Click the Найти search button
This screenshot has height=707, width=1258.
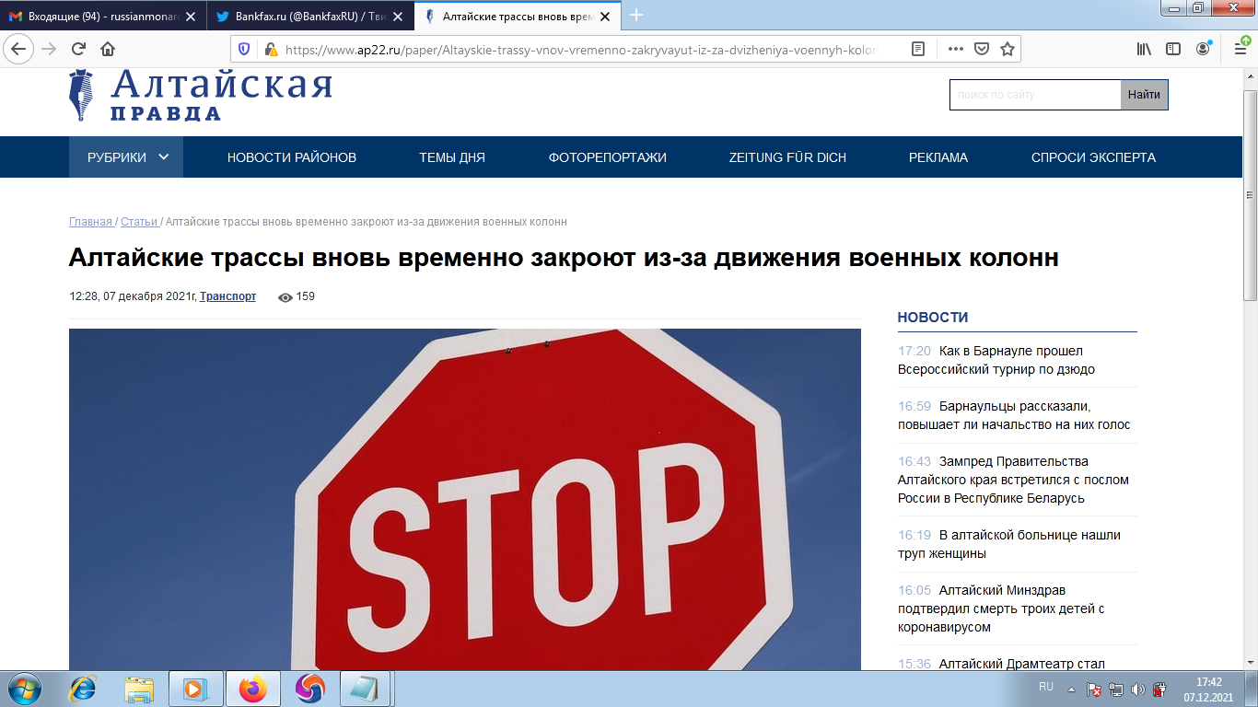pos(1144,94)
